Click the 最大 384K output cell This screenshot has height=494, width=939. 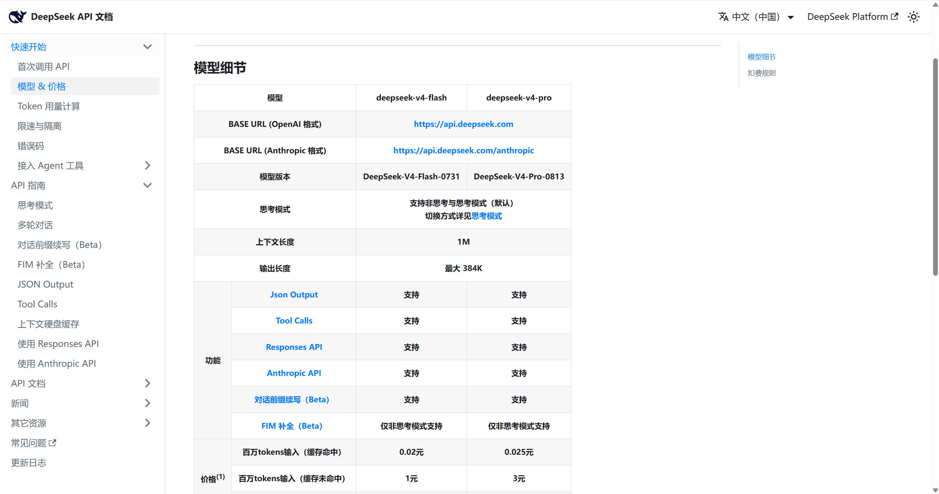(x=463, y=268)
